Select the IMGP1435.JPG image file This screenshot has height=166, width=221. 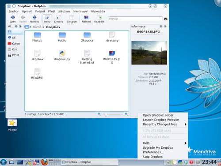pos(112,57)
